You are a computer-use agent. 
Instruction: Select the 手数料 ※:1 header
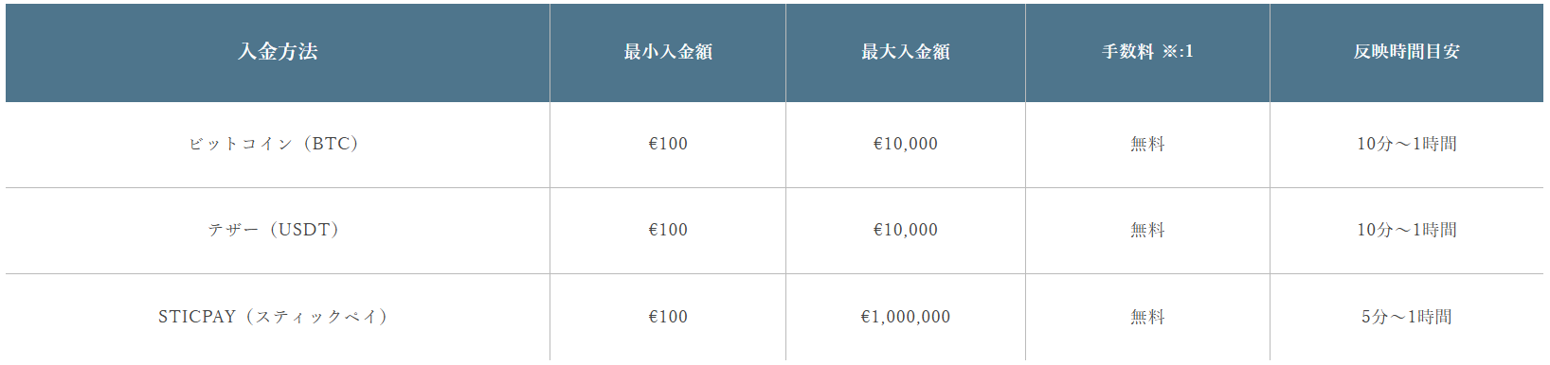tap(1147, 52)
